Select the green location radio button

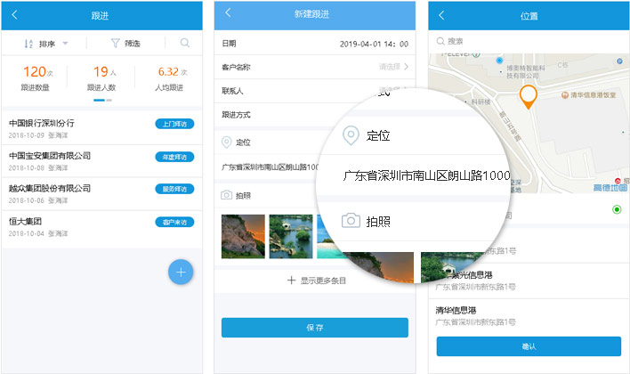(617, 209)
